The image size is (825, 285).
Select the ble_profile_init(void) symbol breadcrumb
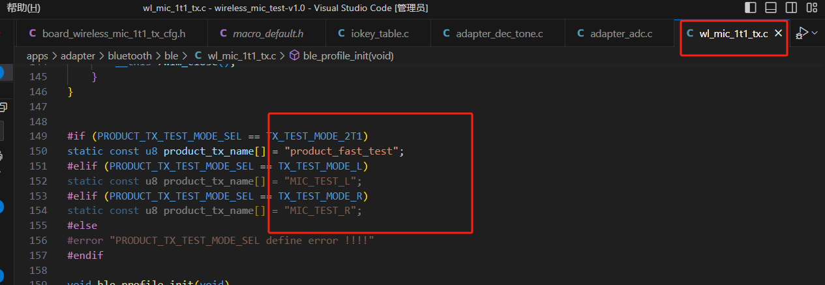click(348, 56)
